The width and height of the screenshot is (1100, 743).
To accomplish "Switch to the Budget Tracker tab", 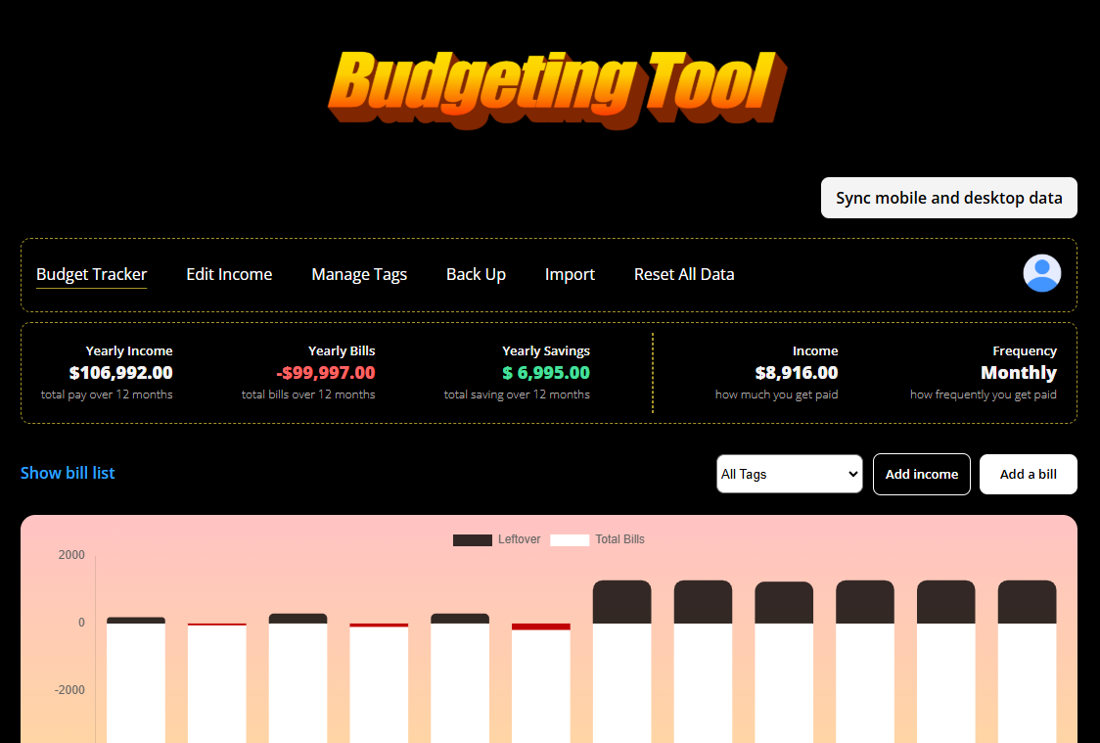I will pos(91,274).
